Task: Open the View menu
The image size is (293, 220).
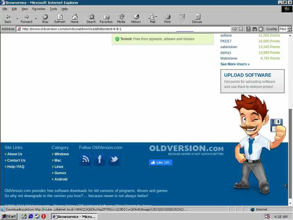Action: click(x=25, y=9)
